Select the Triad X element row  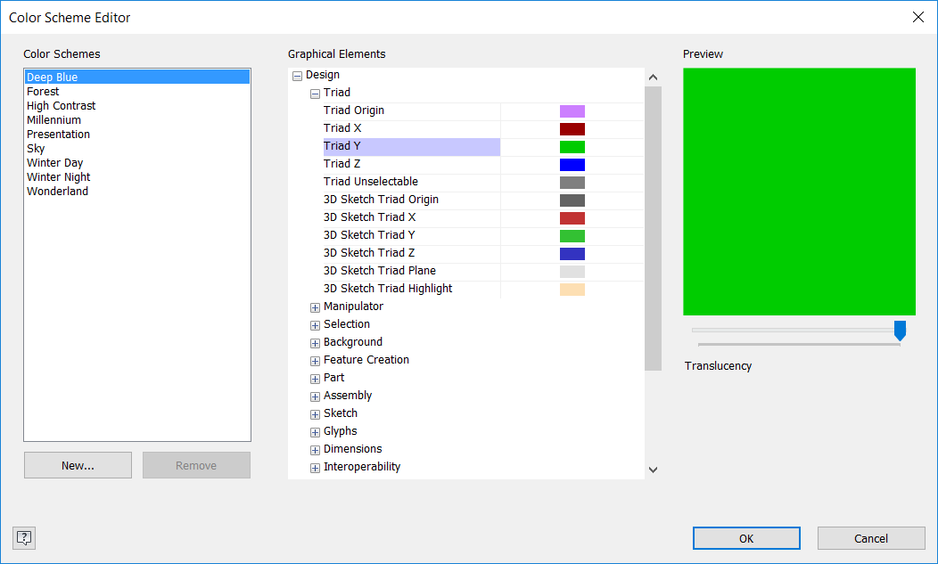click(412, 128)
